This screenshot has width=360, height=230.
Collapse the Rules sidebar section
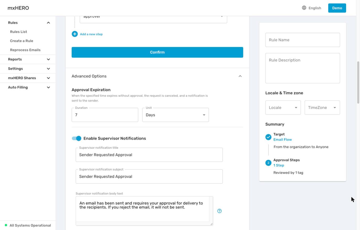48,23
